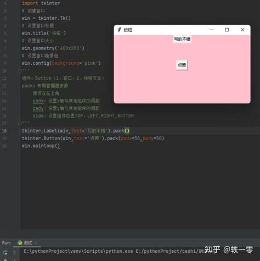Click the wrench icon below the Rerun icon
260x261 pixels.
click(x=5, y=260)
